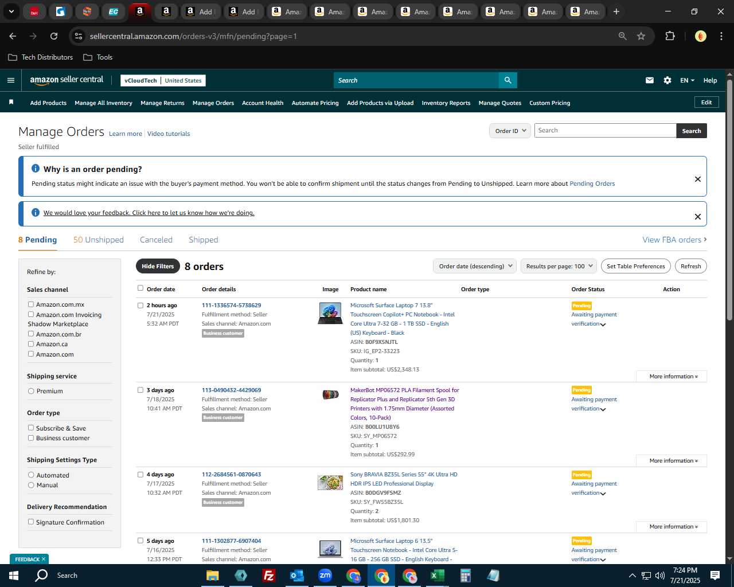The image size is (734, 587).
Task: Close the 'Why is an order pending?' banner
Action: tap(698, 179)
